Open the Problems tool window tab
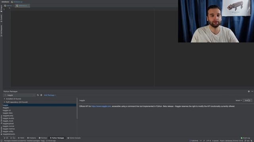Image resolution: width=254 pixels, height=142 pixels. tap(32, 138)
